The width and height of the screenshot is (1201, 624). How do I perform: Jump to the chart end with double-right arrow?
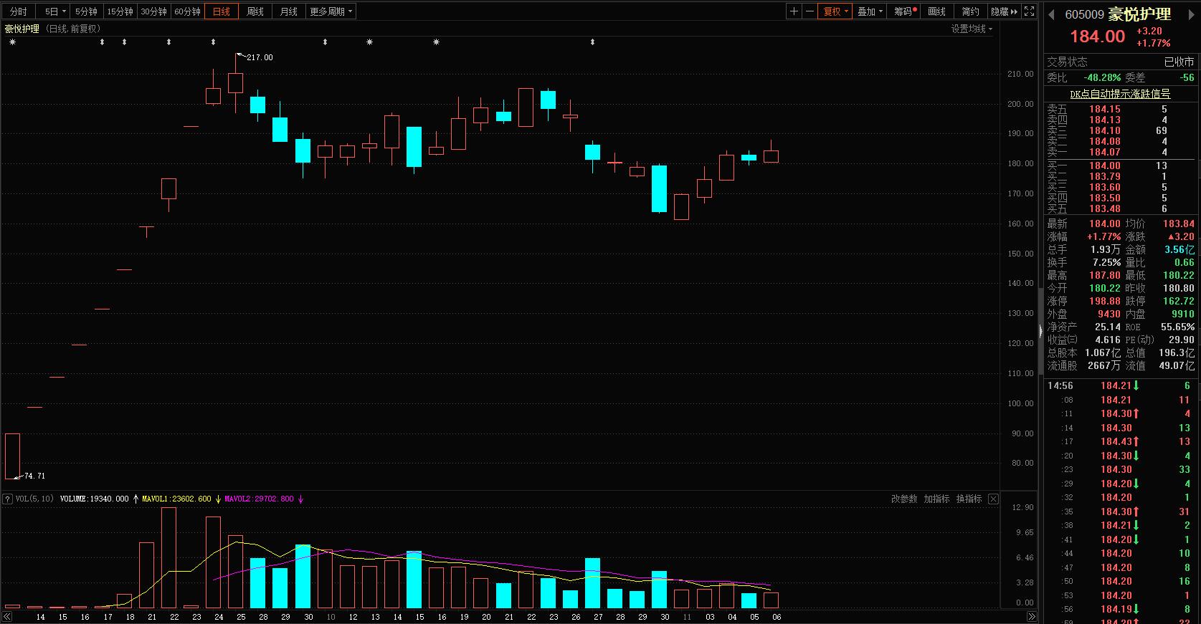[x=1031, y=616]
